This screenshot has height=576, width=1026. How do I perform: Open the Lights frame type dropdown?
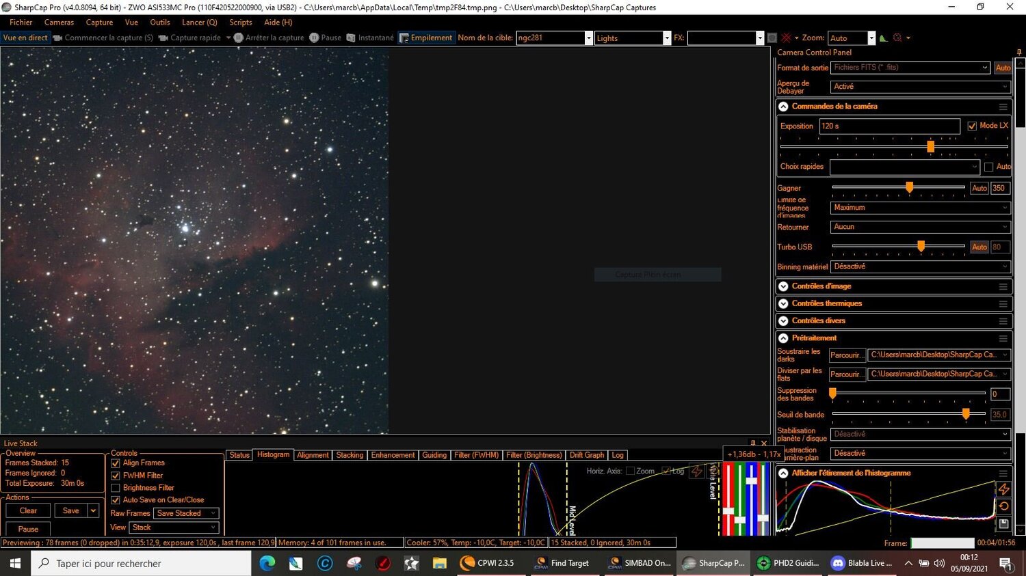click(666, 38)
